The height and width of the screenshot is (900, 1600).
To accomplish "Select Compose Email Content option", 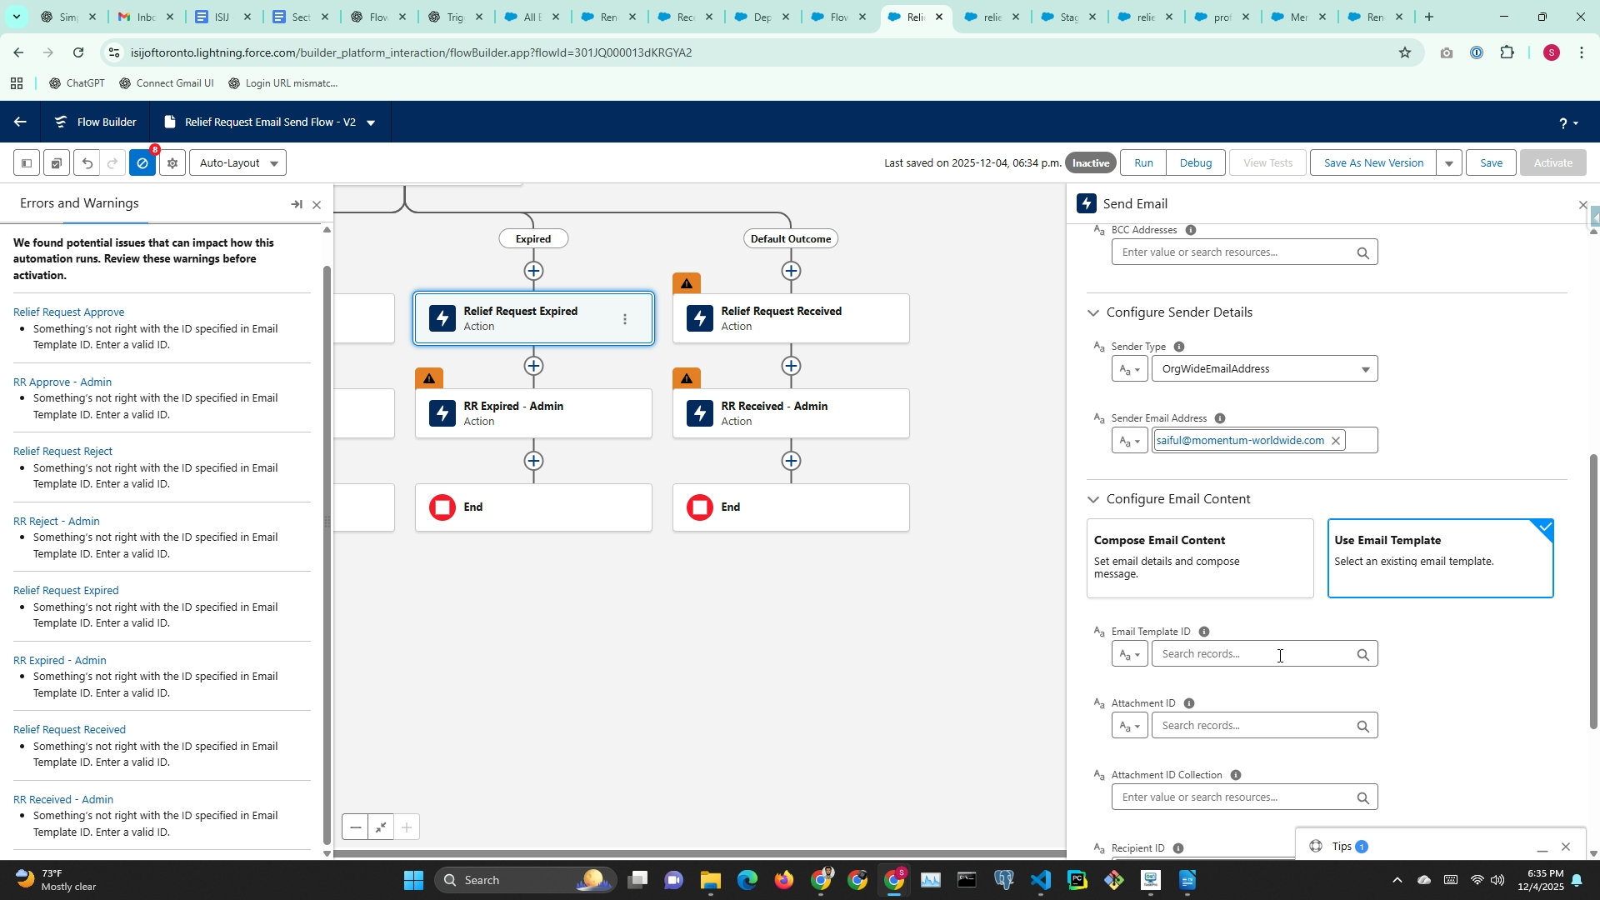I will (x=1199, y=557).
